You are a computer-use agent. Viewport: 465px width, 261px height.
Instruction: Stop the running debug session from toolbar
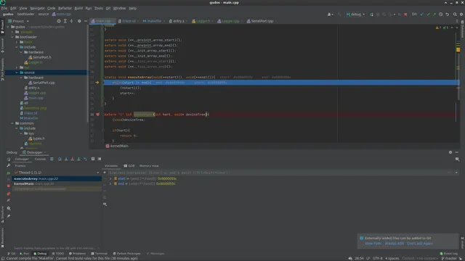pyautogui.click(x=405, y=14)
